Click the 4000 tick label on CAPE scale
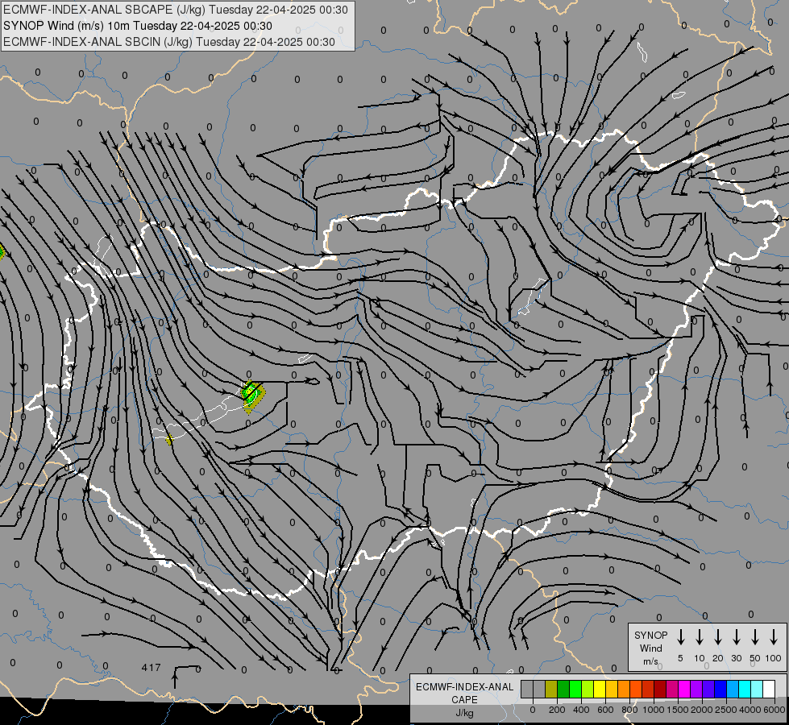Viewport: 789px width, 725px height. [x=750, y=710]
